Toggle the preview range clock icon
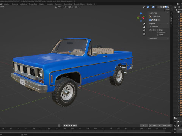 (x=150, y=125)
